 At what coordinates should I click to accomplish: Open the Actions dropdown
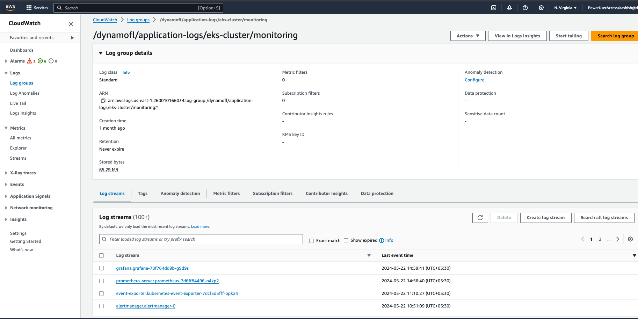(x=468, y=36)
